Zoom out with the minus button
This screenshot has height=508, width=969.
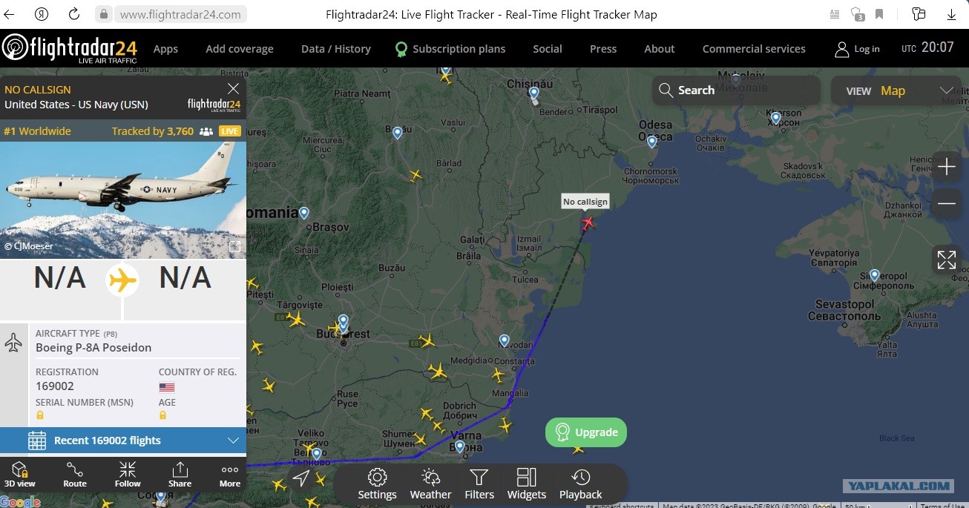pyautogui.click(x=947, y=203)
